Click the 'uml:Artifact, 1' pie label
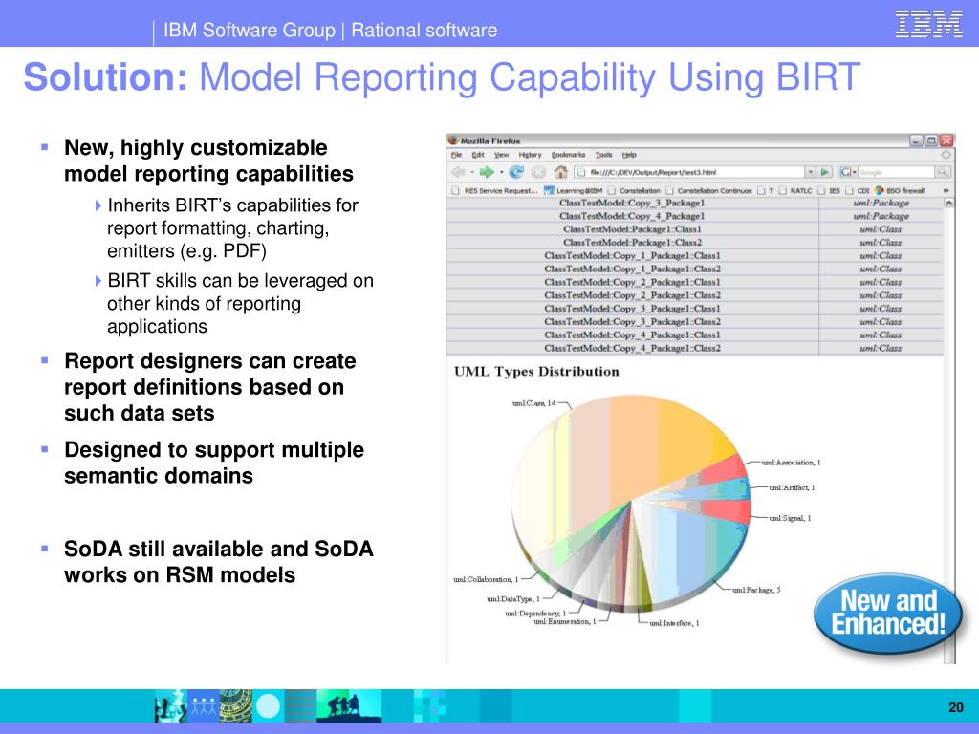 (792, 487)
